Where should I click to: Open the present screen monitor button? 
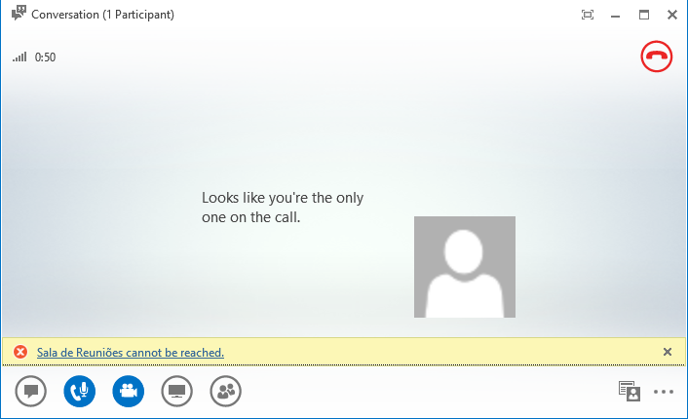pyautogui.click(x=176, y=391)
